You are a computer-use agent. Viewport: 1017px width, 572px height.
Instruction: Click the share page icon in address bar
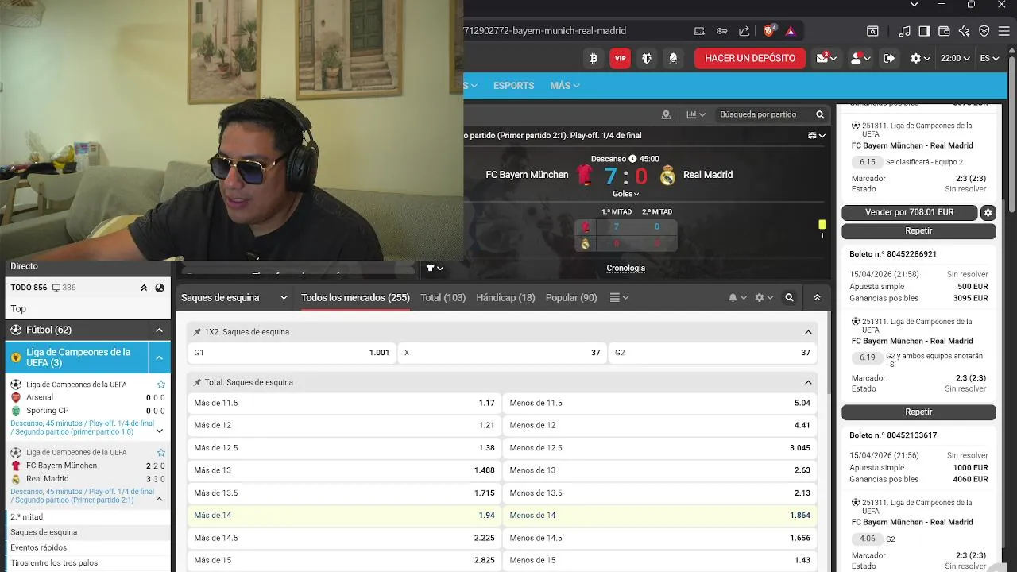[744, 31]
